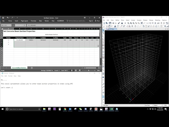Viewport: 169px width, 127px height.
Task: Open Excel Undo history dropdown arrow
Action: click(x=10, y=18)
